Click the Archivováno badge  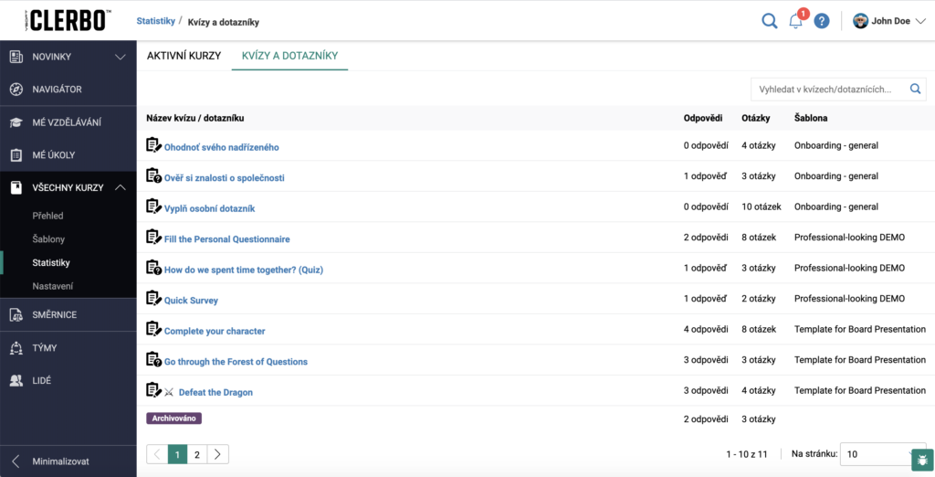[174, 419]
